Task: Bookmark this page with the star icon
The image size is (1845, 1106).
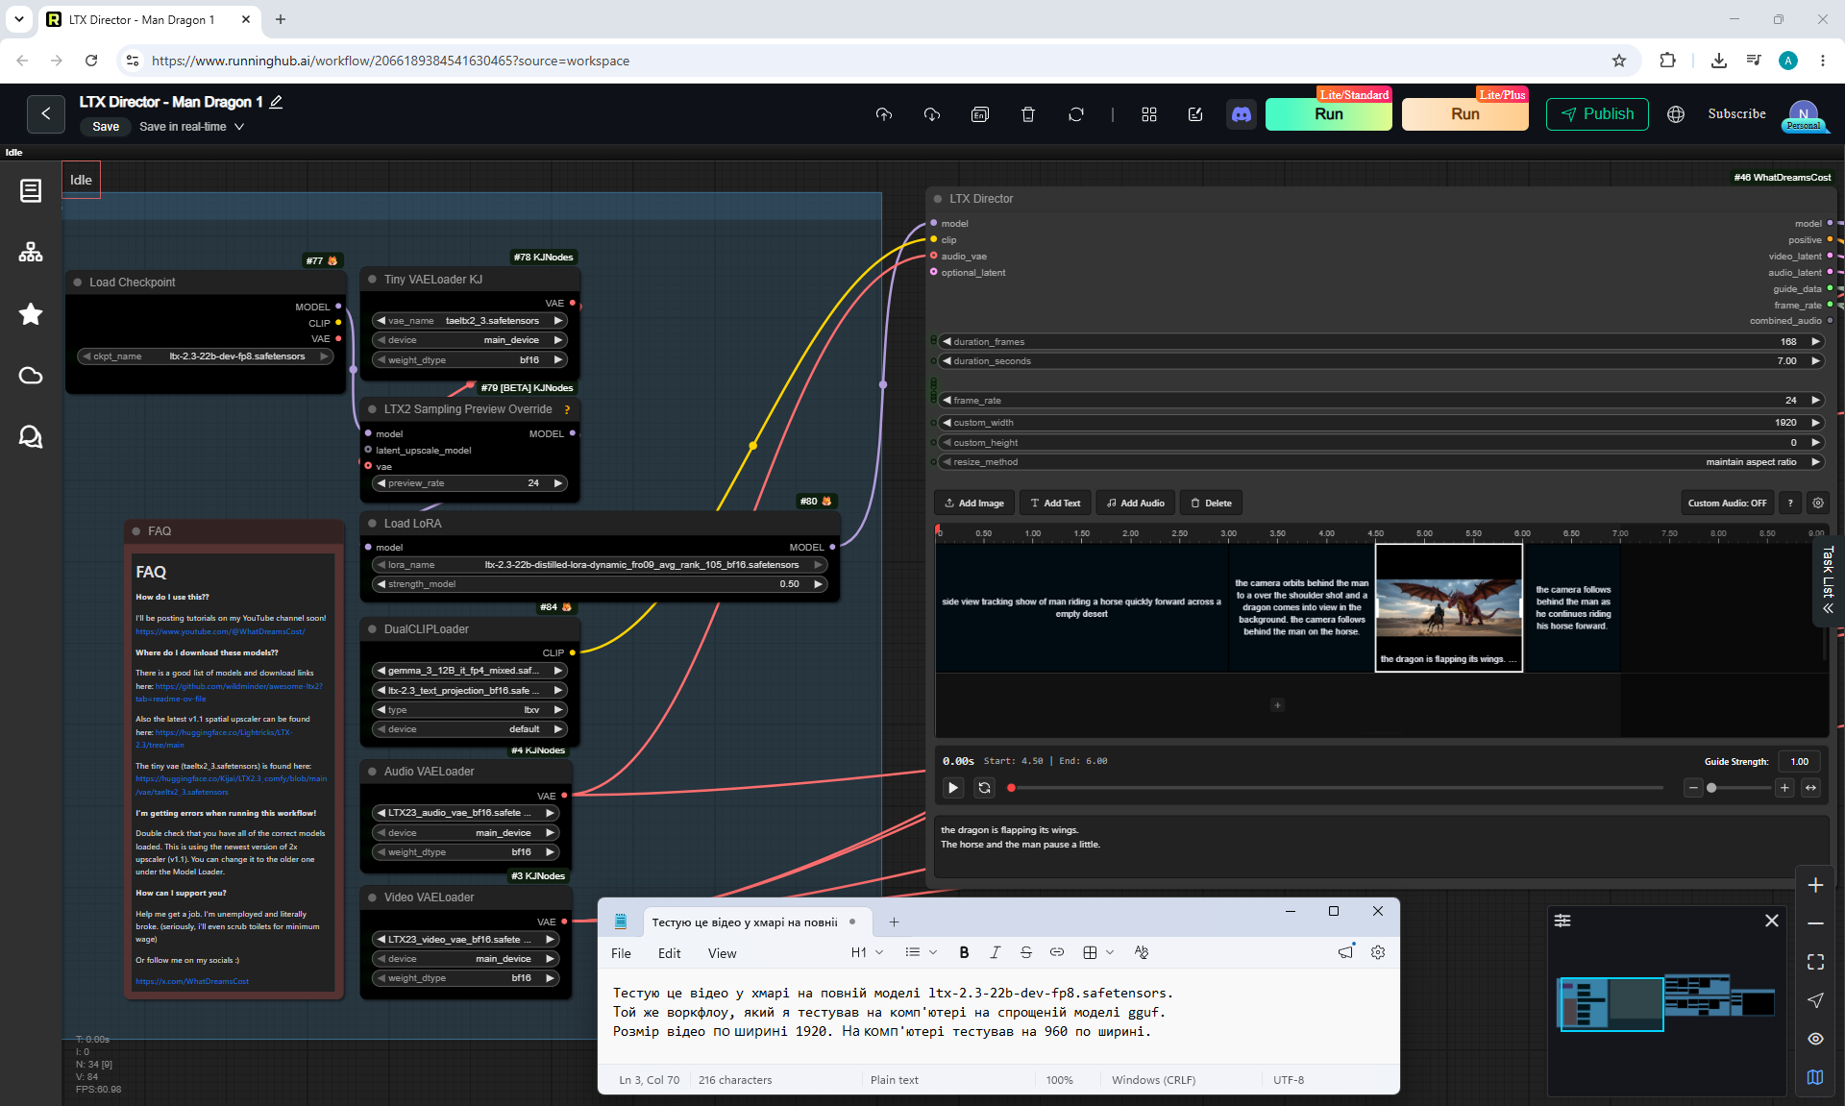Action: tap(1619, 61)
